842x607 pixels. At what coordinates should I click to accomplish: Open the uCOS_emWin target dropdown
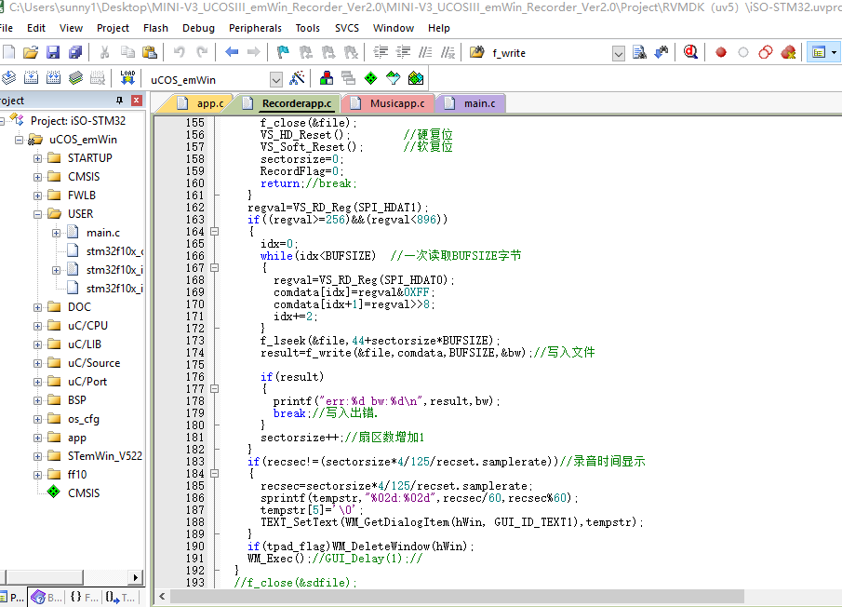[x=275, y=80]
